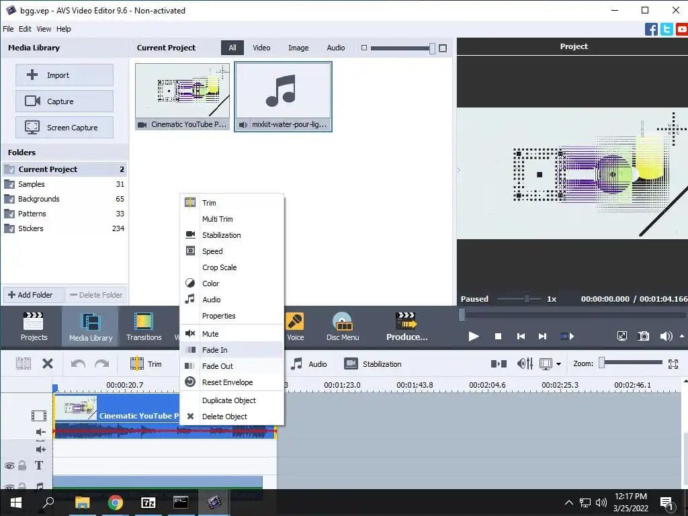Click the Redo arrow
688x516 pixels.
(x=102, y=363)
